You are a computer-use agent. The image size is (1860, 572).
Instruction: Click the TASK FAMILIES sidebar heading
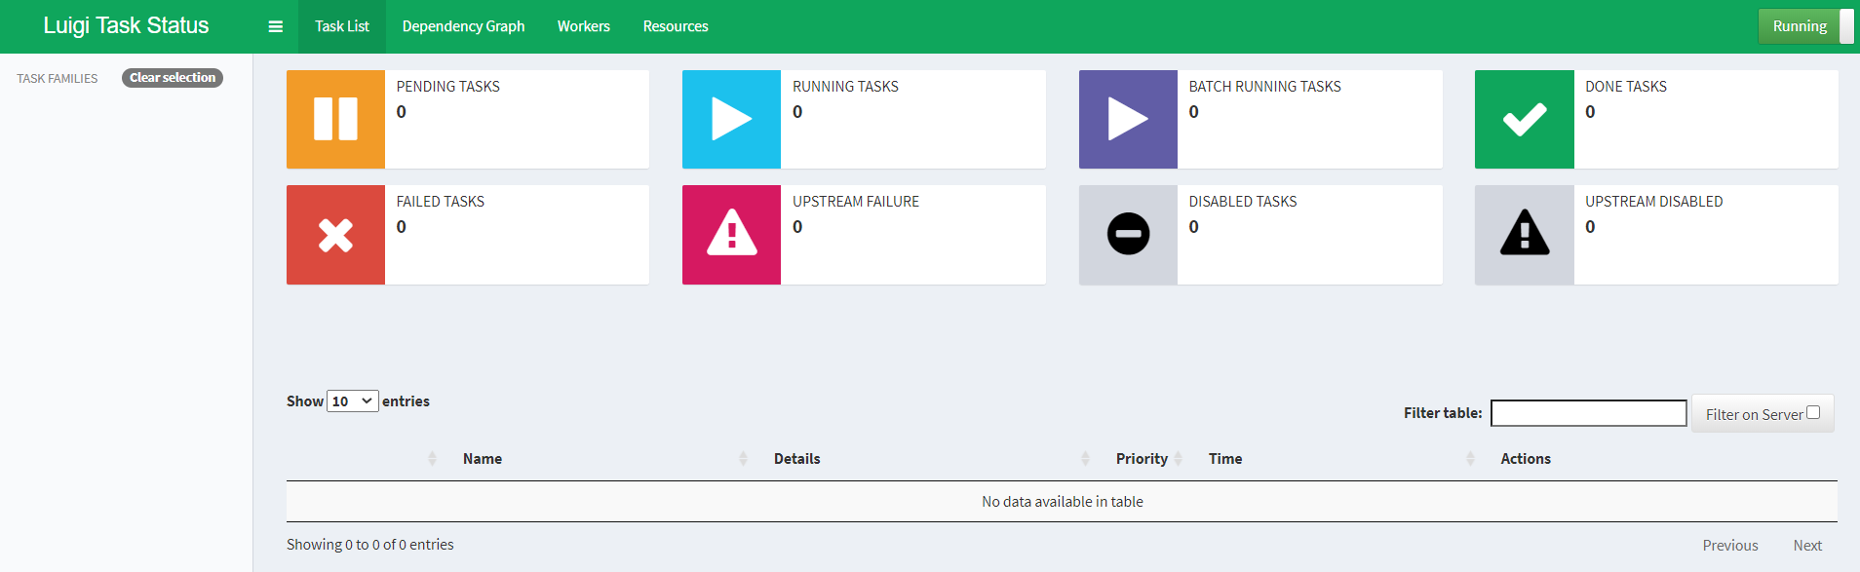58,78
